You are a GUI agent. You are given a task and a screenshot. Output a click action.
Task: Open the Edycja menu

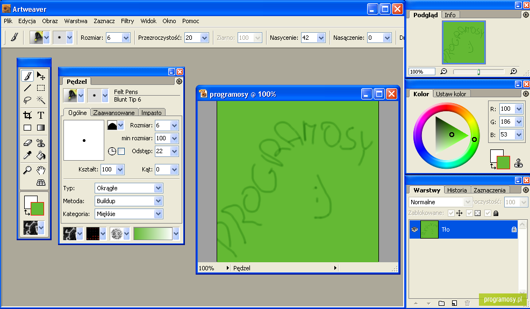click(27, 21)
